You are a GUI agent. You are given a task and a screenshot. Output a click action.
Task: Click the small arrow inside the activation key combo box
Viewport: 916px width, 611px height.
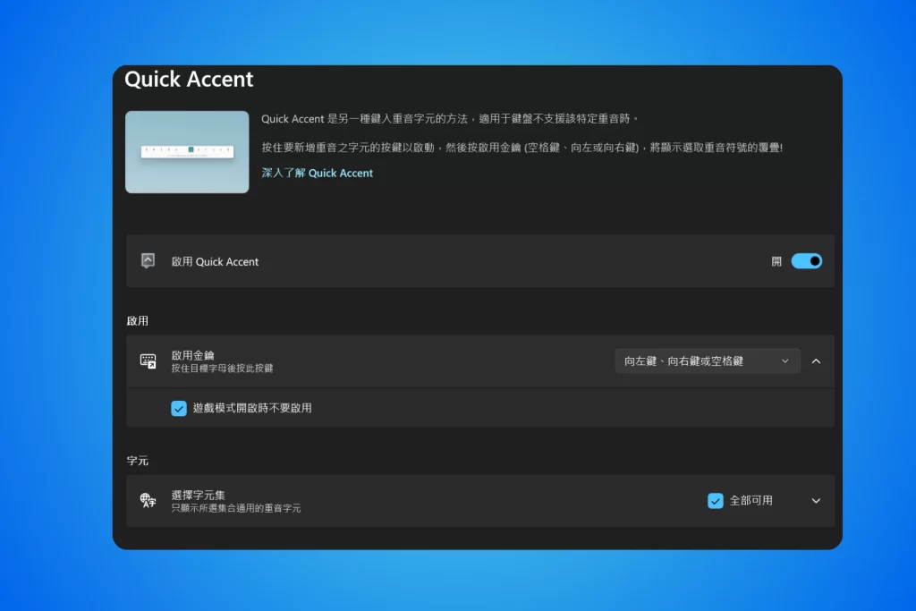pyautogui.click(x=785, y=361)
